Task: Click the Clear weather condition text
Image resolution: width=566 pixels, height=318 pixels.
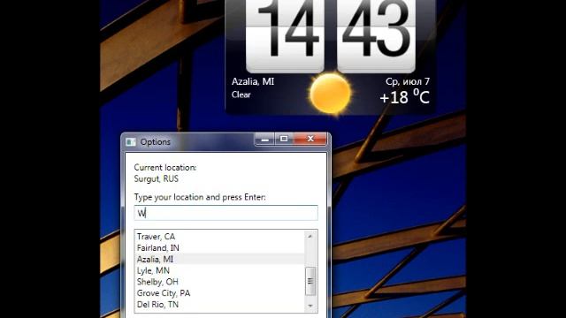Action: pyautogui.click(x=241, y=95)
